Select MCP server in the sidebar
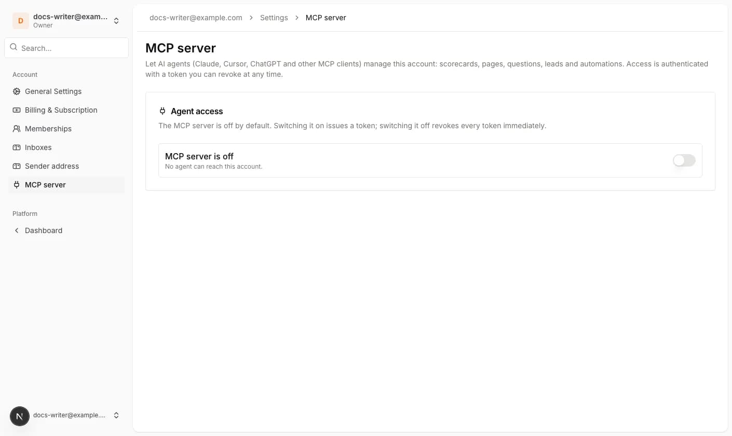Viewport: 732px width, 436px height. (x=66, y=185)
